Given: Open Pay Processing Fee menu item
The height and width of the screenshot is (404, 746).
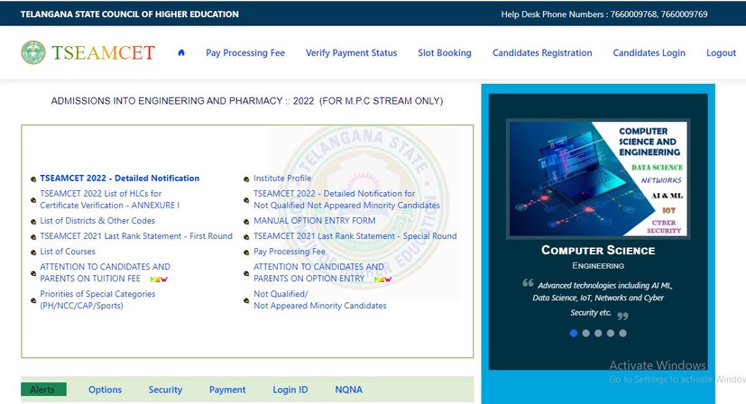Looking at the screenshot, I should point(245,53).
